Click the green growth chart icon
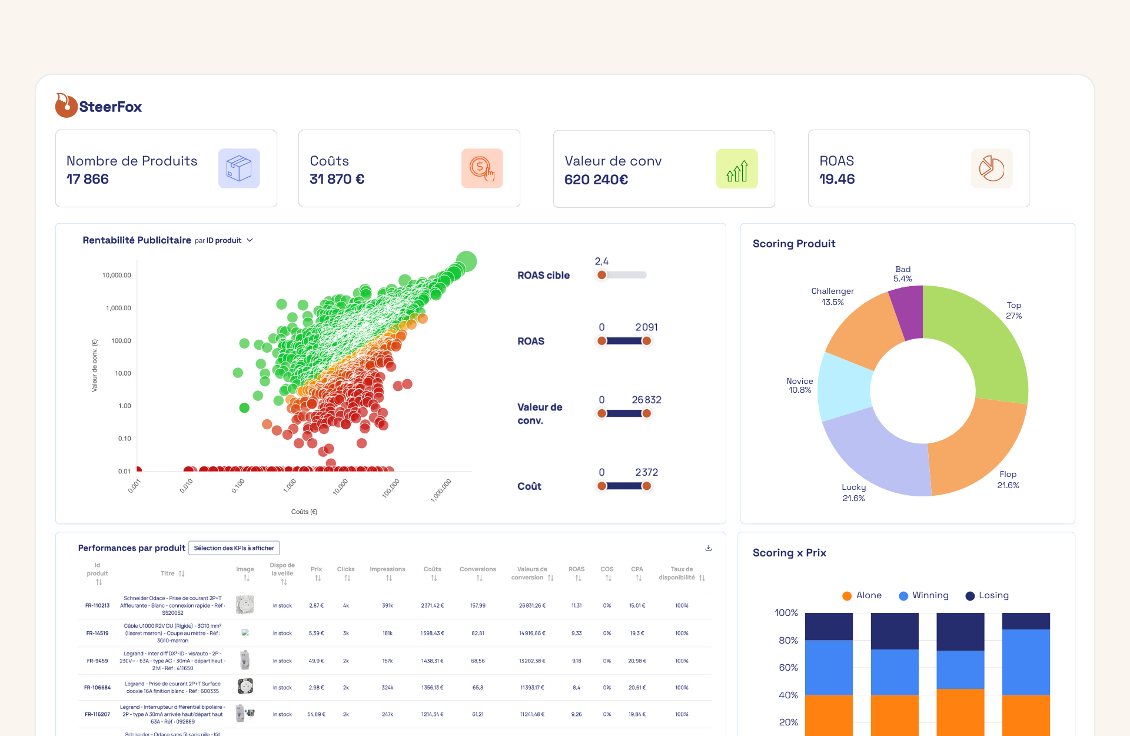 [x=737, y=169]
